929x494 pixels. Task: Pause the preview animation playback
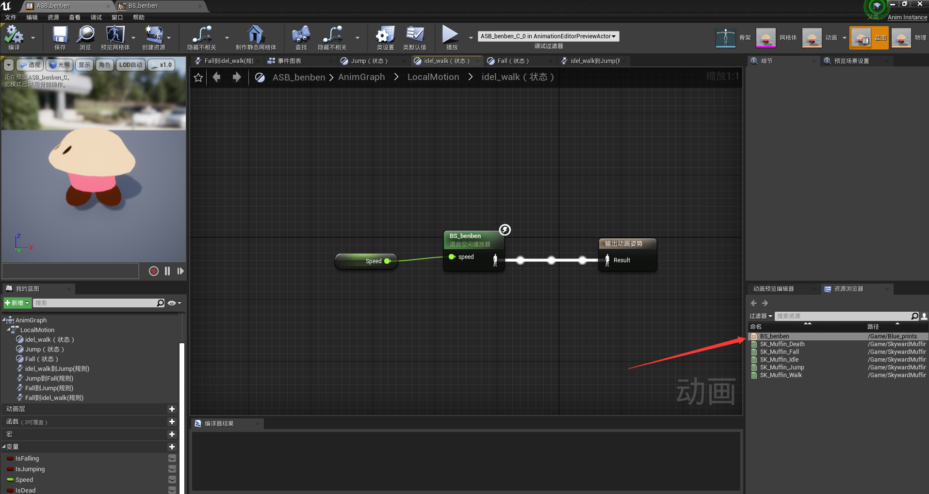(167, 271)
